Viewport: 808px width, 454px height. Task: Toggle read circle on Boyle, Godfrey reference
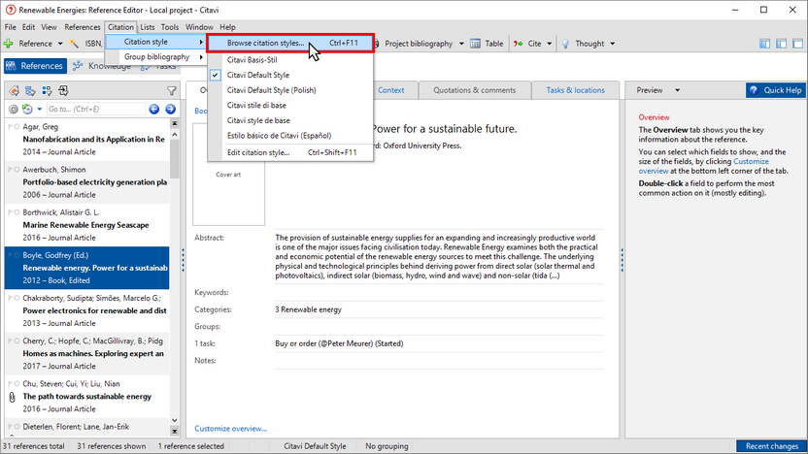(17, 255)
